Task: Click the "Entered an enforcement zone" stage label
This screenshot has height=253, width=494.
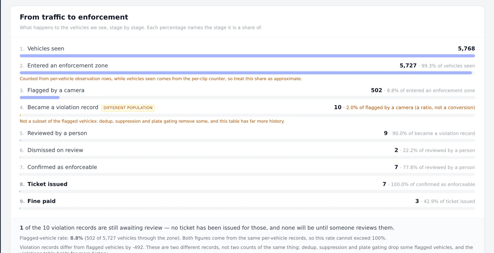Action: point(68,65)
